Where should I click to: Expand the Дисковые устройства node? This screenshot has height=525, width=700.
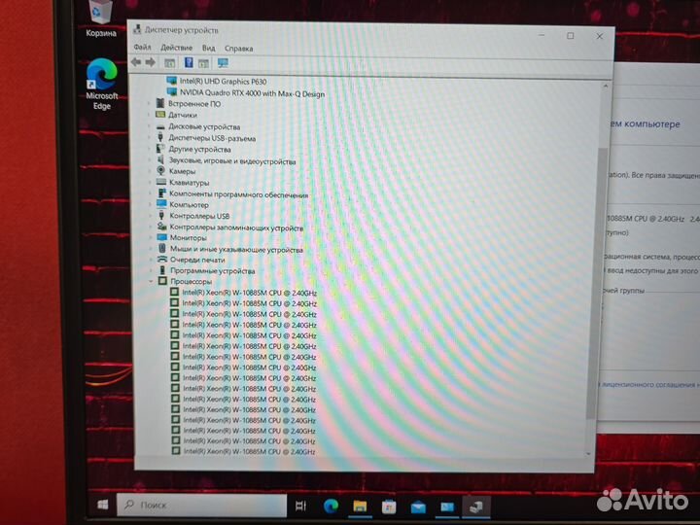click(149, 126)
